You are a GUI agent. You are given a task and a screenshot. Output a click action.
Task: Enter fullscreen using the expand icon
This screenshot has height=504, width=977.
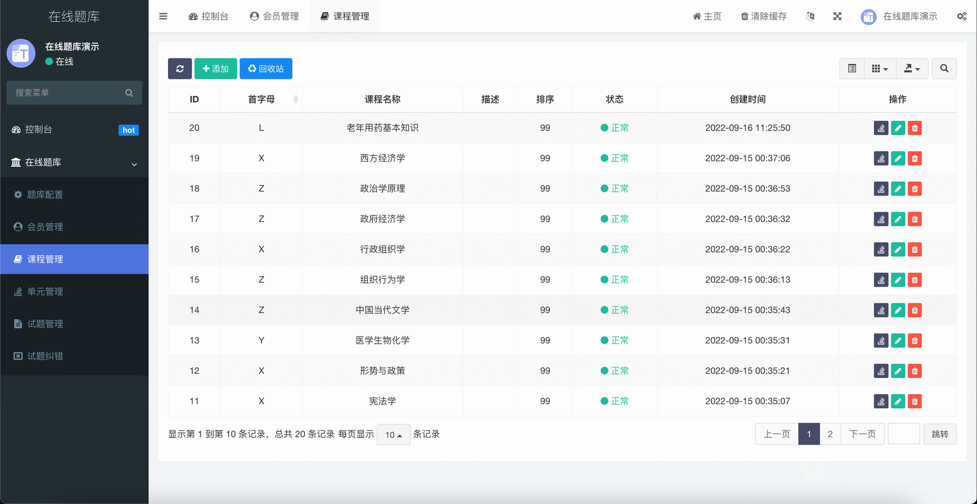(837, 16)
